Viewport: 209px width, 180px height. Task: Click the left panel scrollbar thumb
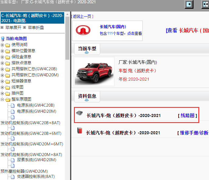68,38
